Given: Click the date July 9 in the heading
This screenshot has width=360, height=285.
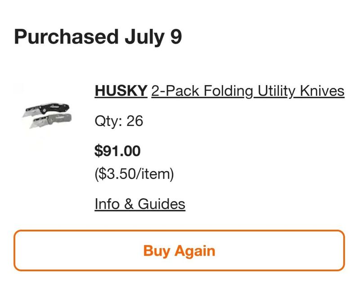Looking at the screenshot, I should tap(153, 37).
